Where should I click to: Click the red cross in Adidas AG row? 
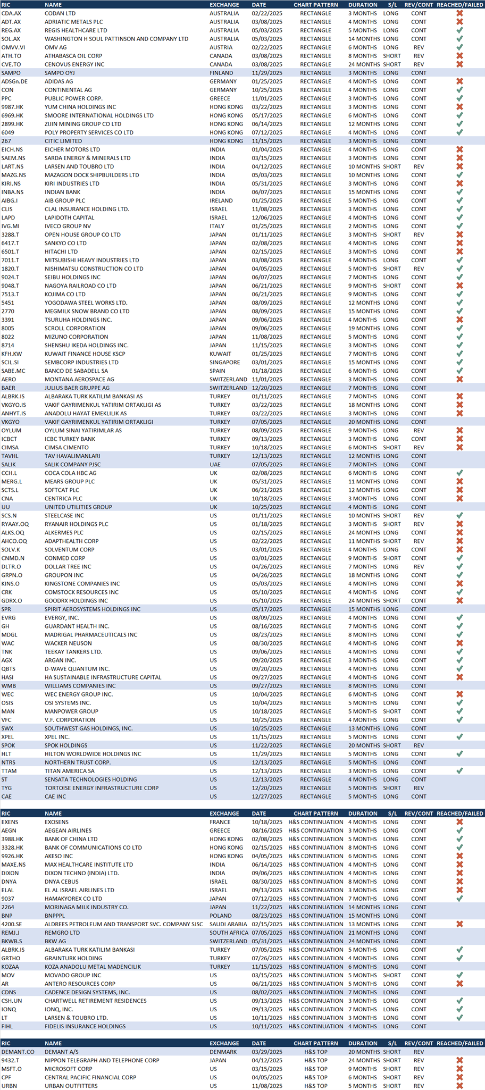point(459,81)
